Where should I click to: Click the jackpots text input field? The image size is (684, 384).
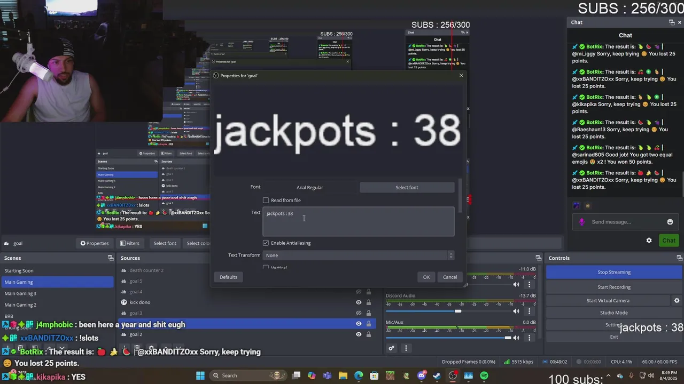358,221
